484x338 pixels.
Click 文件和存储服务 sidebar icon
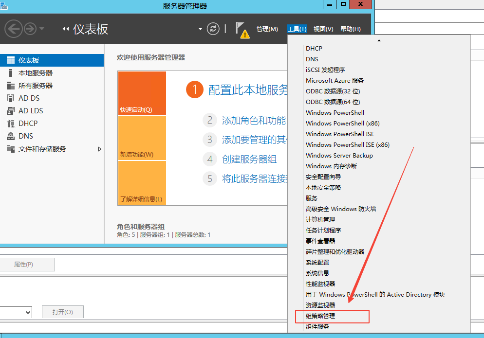11,149
